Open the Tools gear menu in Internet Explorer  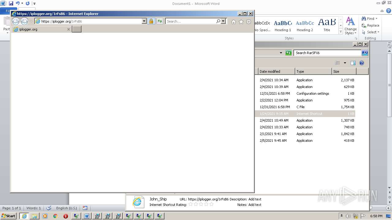point(249,22)
